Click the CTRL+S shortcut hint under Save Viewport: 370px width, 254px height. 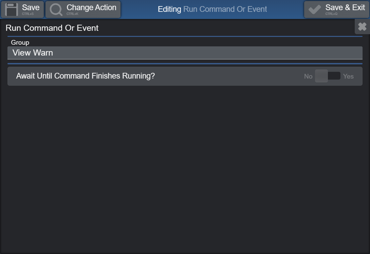click(x=28, y=14)
